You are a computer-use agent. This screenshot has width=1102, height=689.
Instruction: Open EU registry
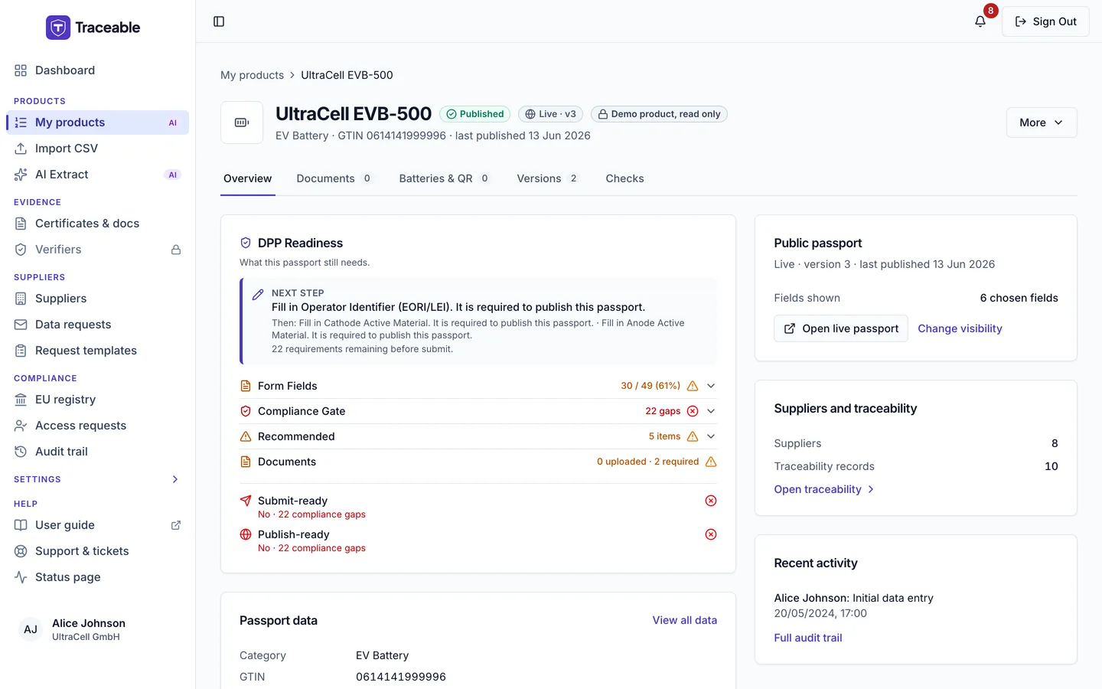pyautogui.click(x=97, y=400)
